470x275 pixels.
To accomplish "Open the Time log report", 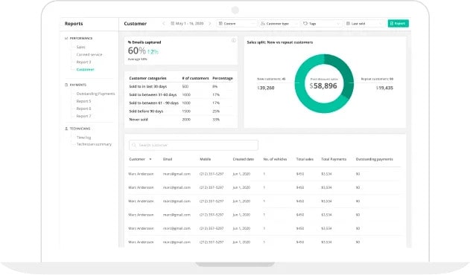I will coord(83,137).
